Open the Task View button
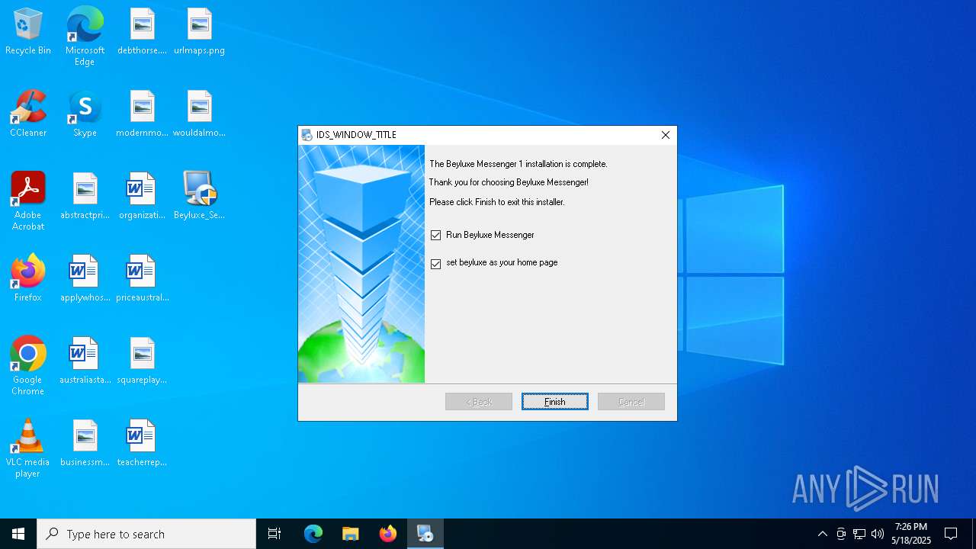Image resolution: width=976 pixels, height=549 pixels. [x=274, y=534]
